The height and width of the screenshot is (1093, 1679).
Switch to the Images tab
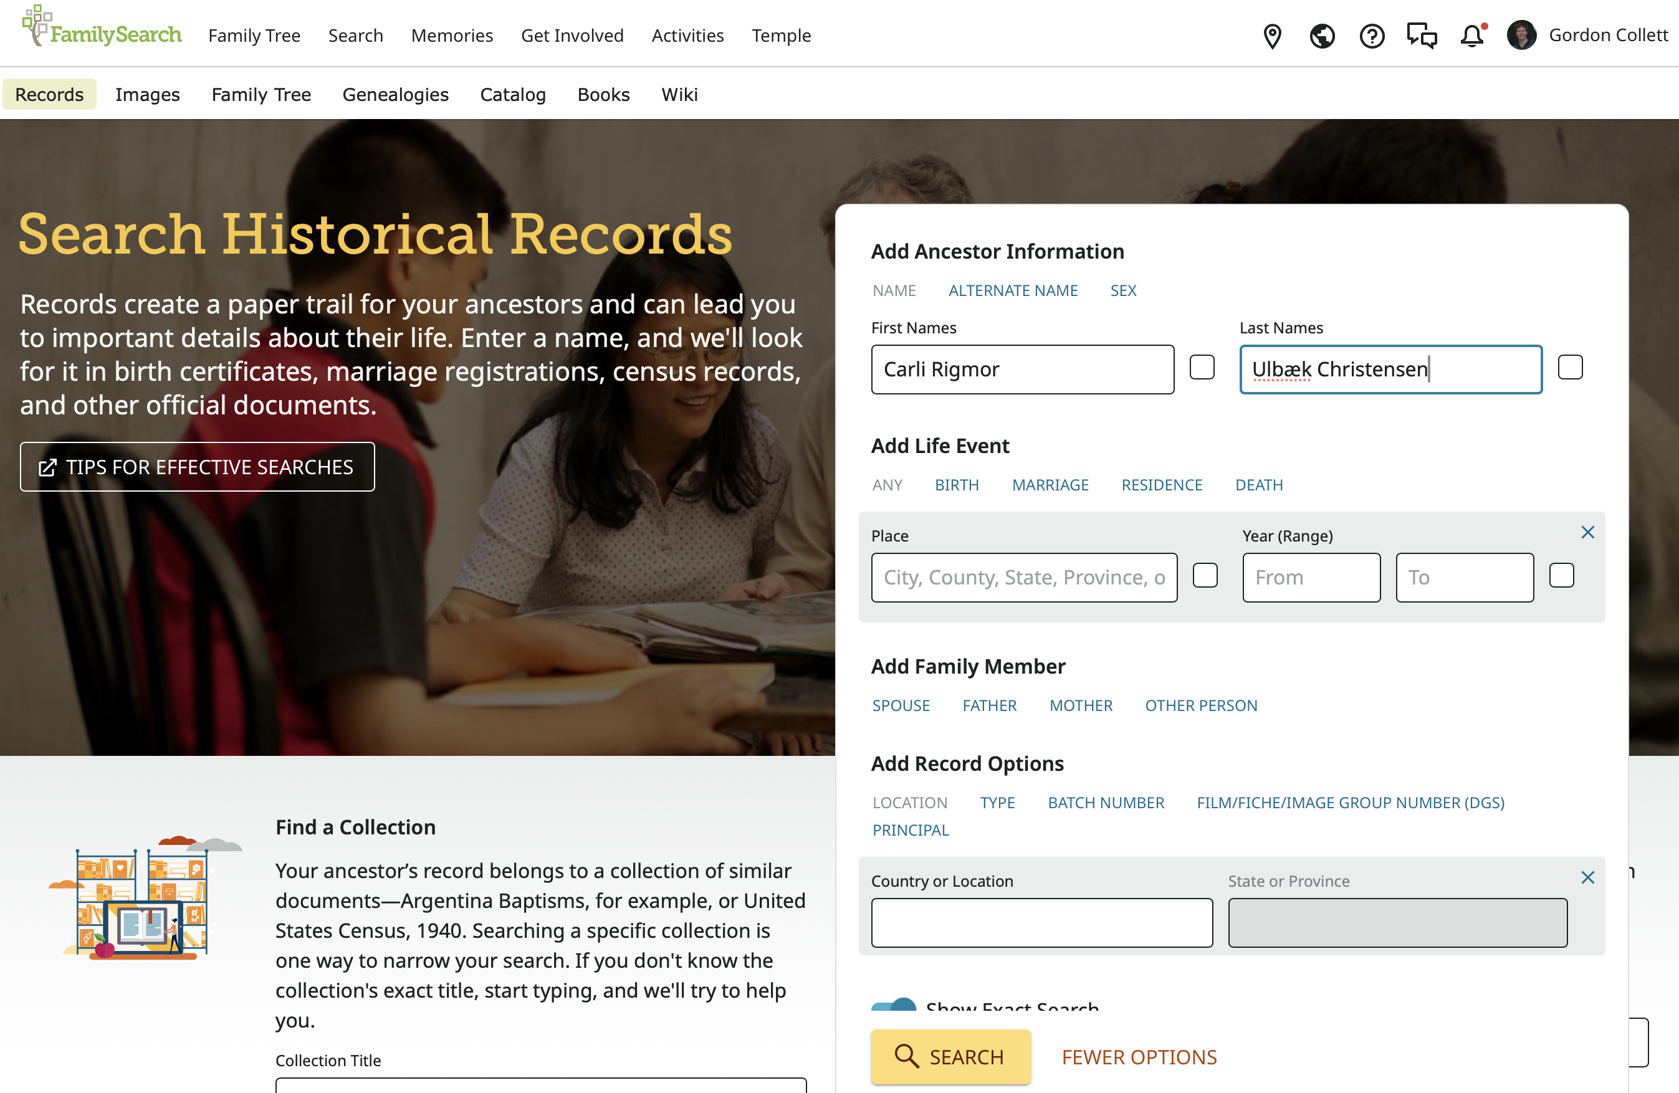click(x=148, y=95)
